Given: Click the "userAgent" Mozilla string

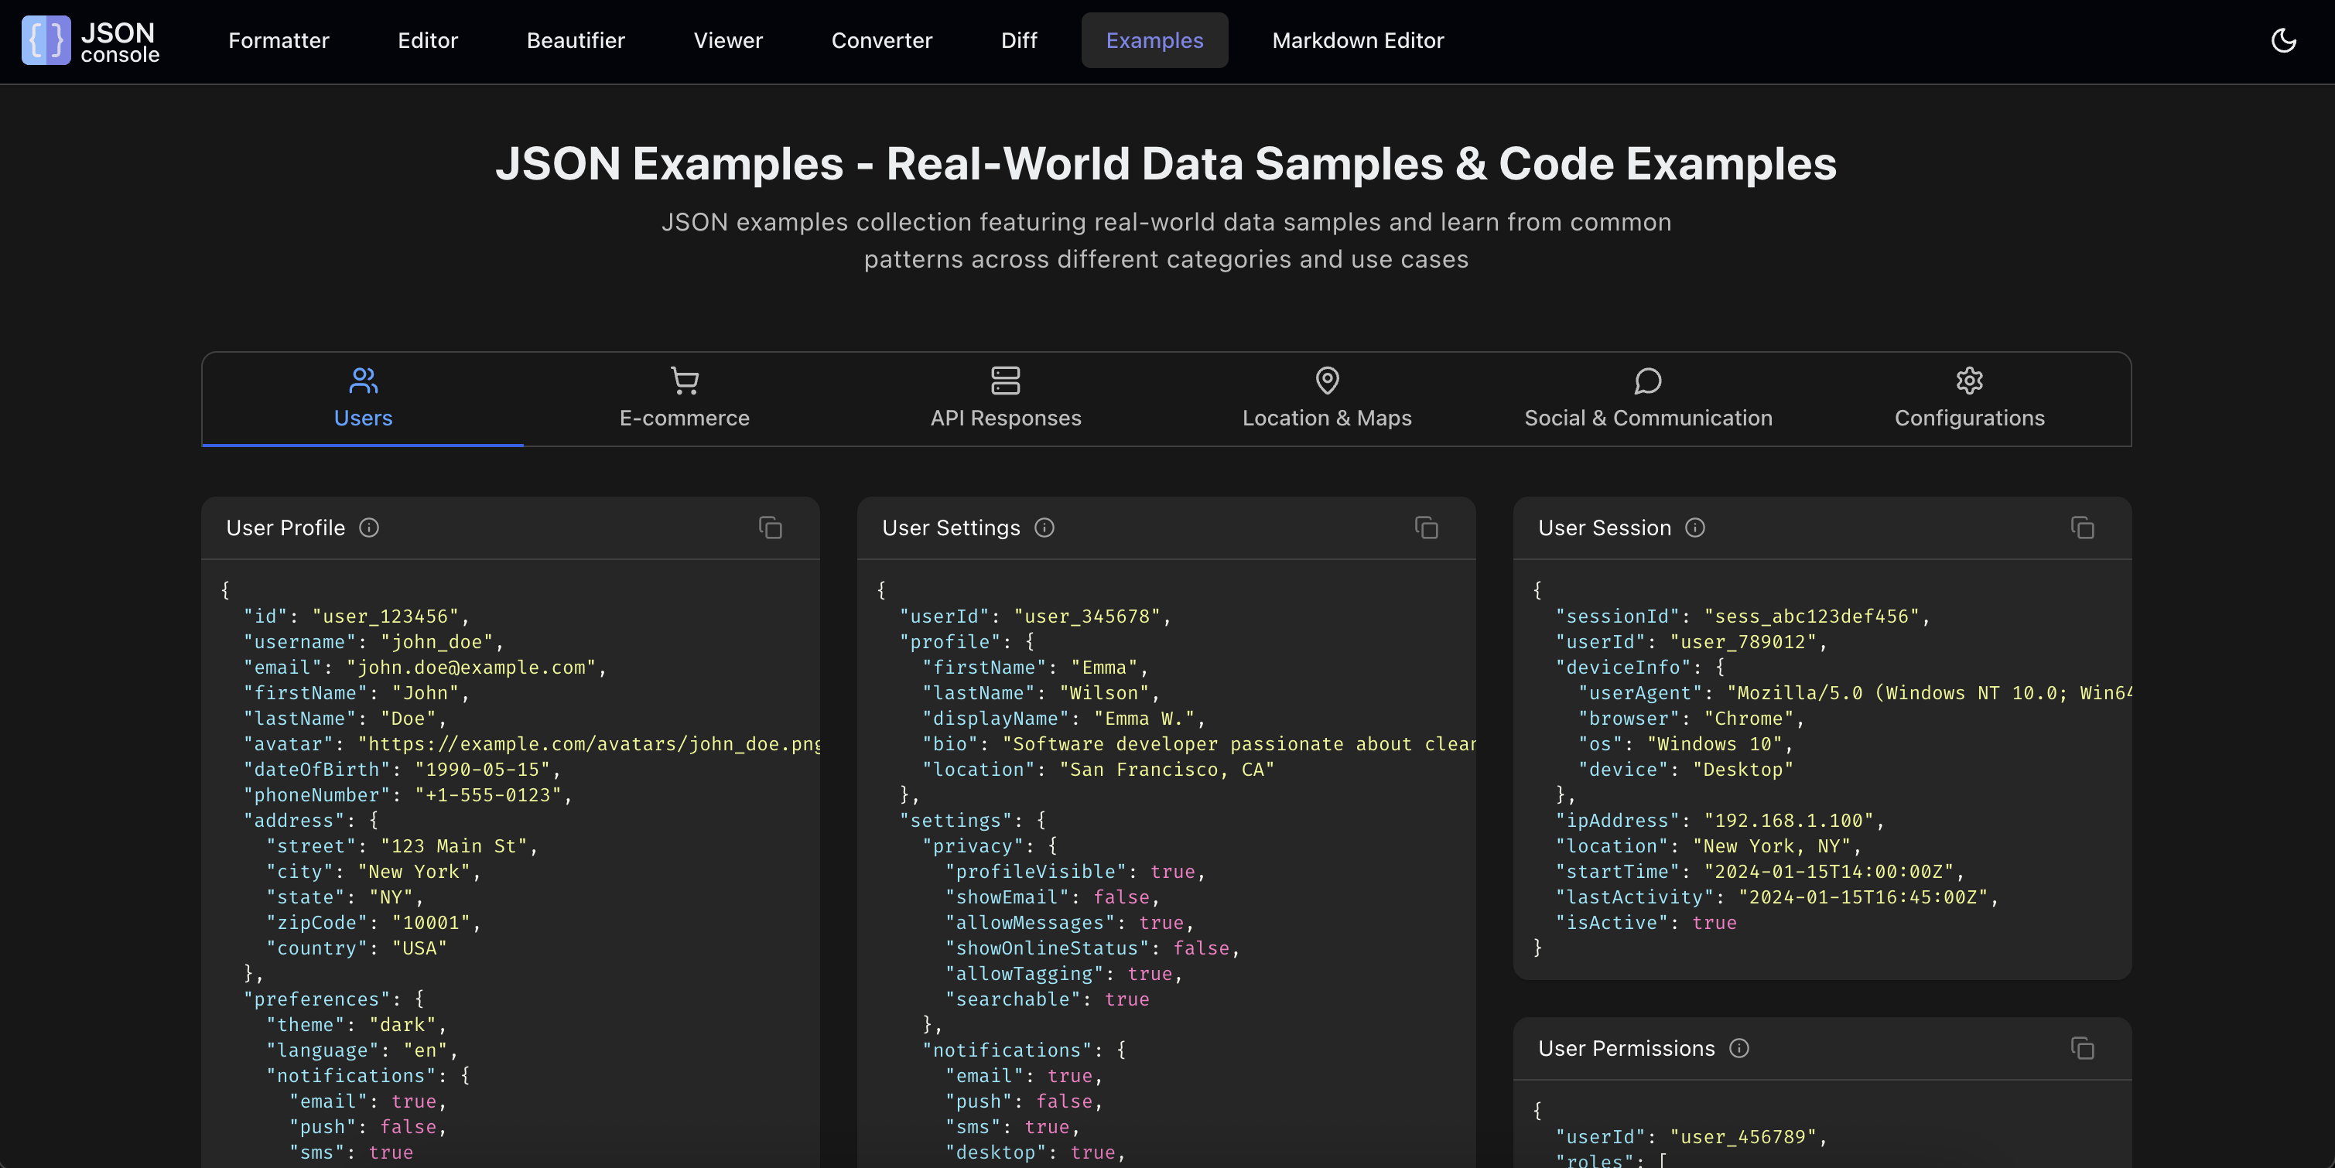Looking at the screenshot, I should [1929, 693].
